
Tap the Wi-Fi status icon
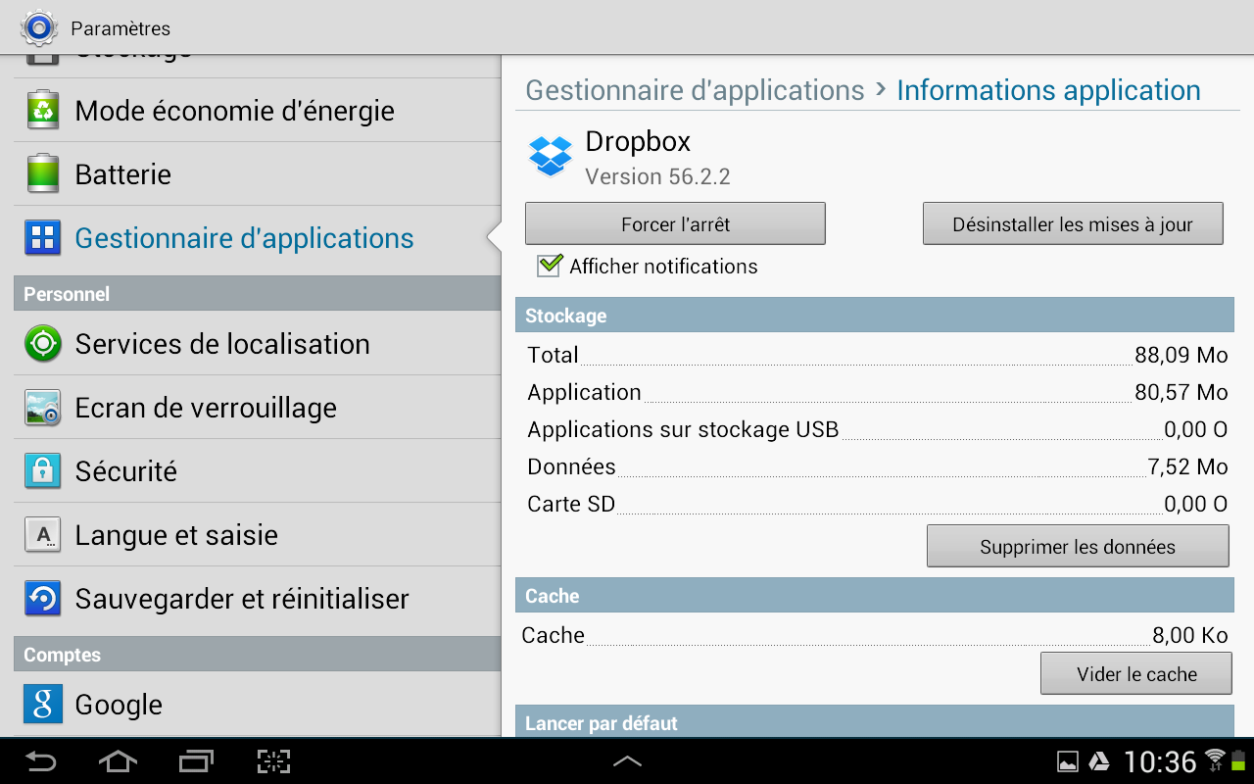[1216, 759]
